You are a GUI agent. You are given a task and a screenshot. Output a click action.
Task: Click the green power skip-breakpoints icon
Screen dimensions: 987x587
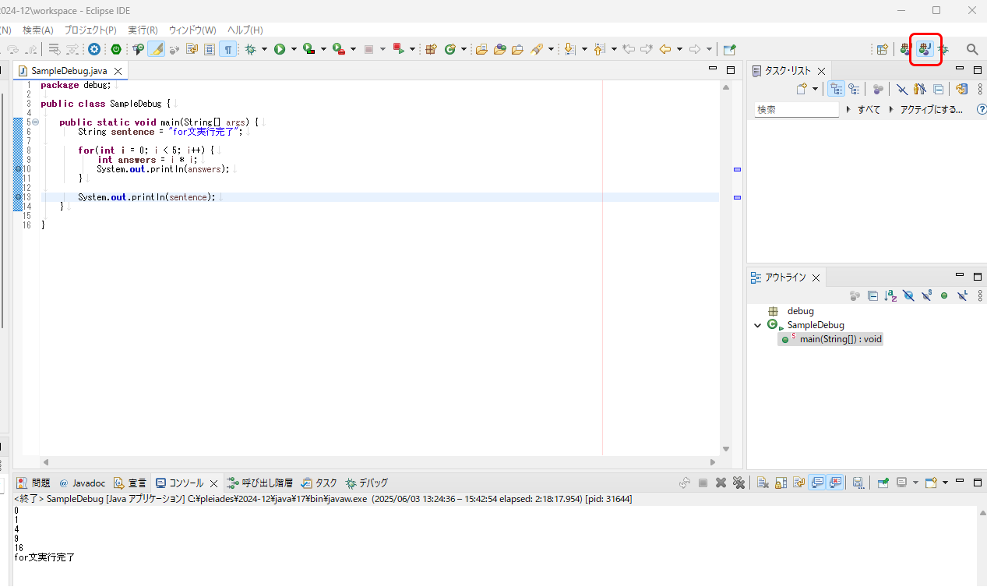[116, 49]
